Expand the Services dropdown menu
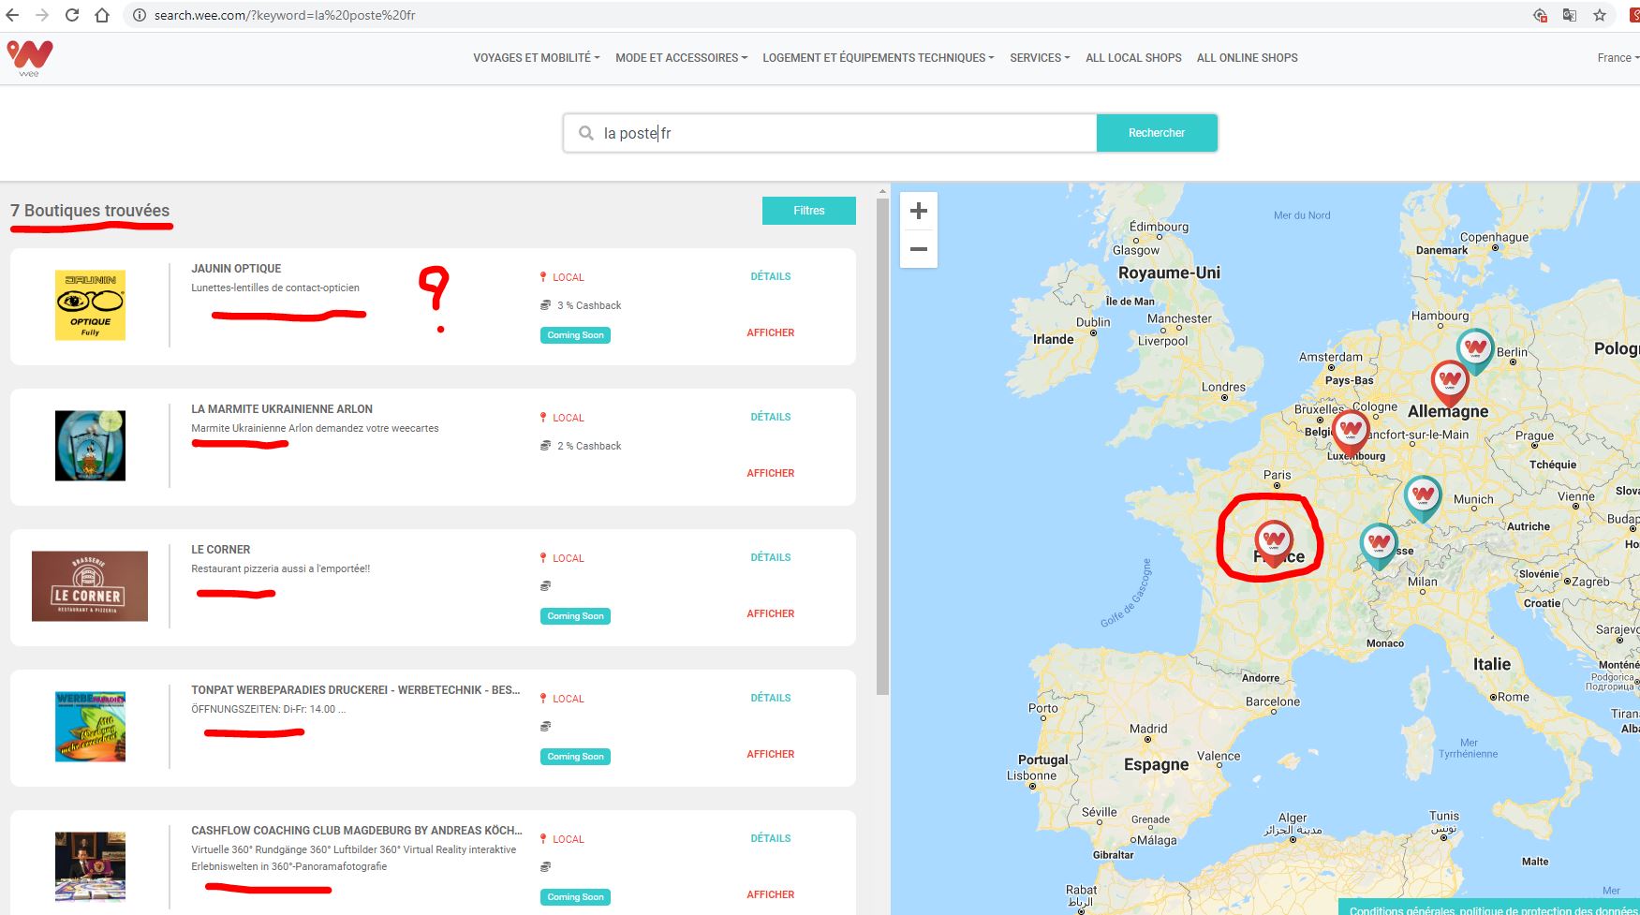The height and width of the screenshot is (915, 1640). coord(1039,58)
